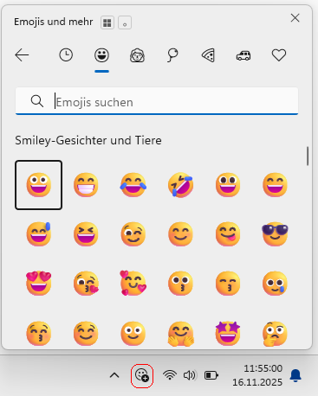Insert the sunglasses cool face emoji
The height and width of the screenshot is (396, 318).
pos(275,234)
